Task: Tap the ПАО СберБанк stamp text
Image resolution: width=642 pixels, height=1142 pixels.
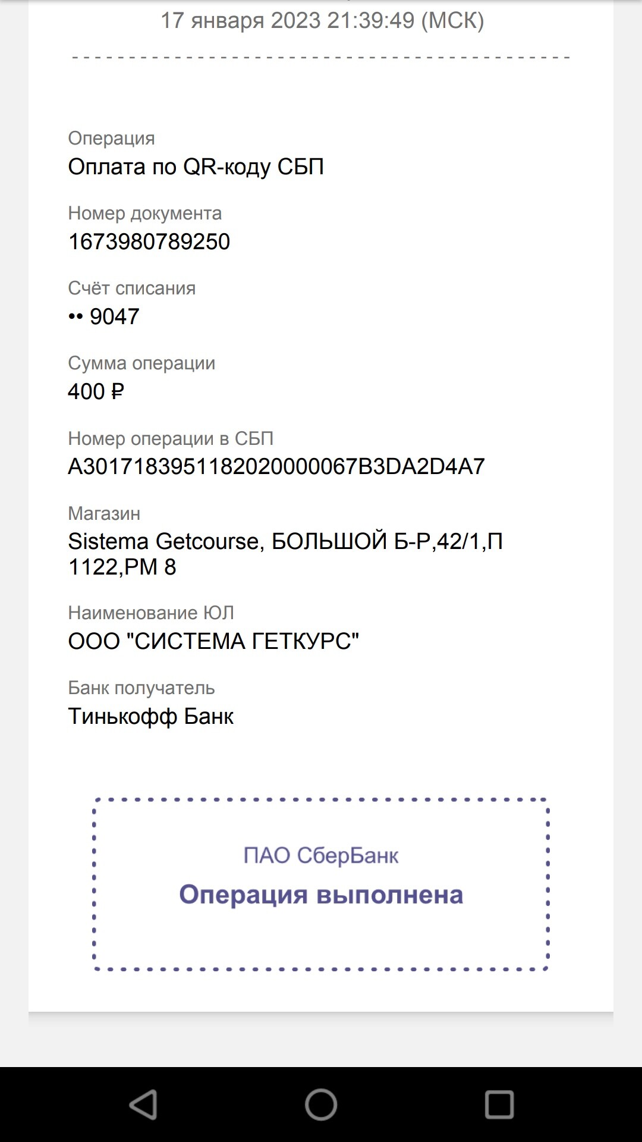Action: point(321,855)
